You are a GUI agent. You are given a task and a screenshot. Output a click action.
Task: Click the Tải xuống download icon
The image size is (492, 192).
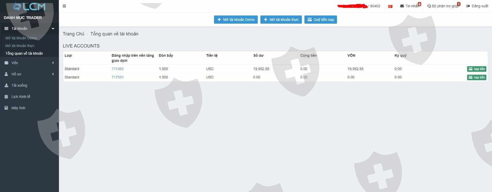pos(6,85)
